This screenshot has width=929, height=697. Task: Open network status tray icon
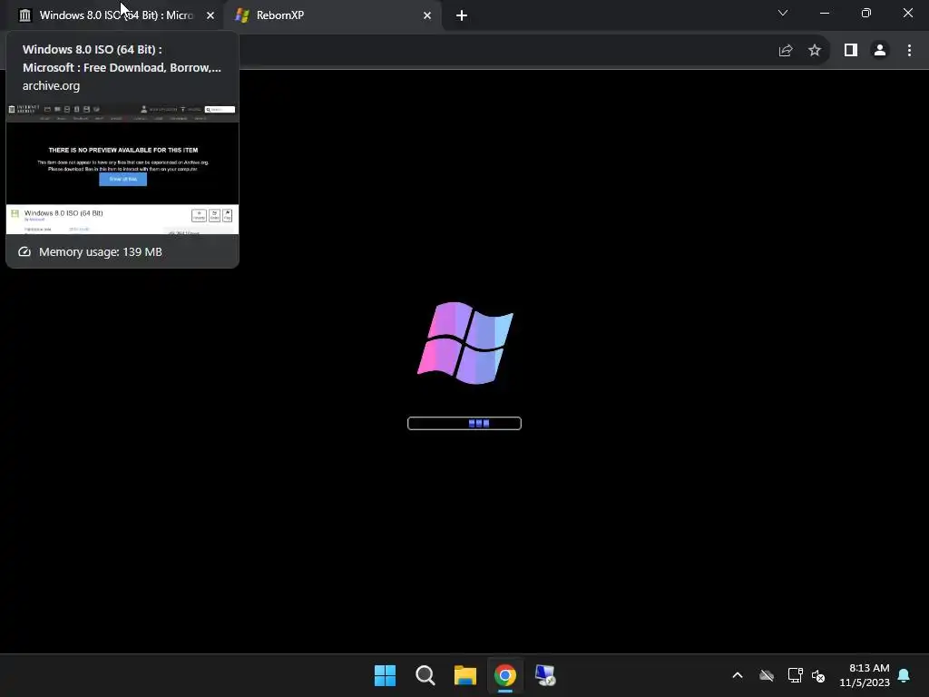tap(795, 675)
